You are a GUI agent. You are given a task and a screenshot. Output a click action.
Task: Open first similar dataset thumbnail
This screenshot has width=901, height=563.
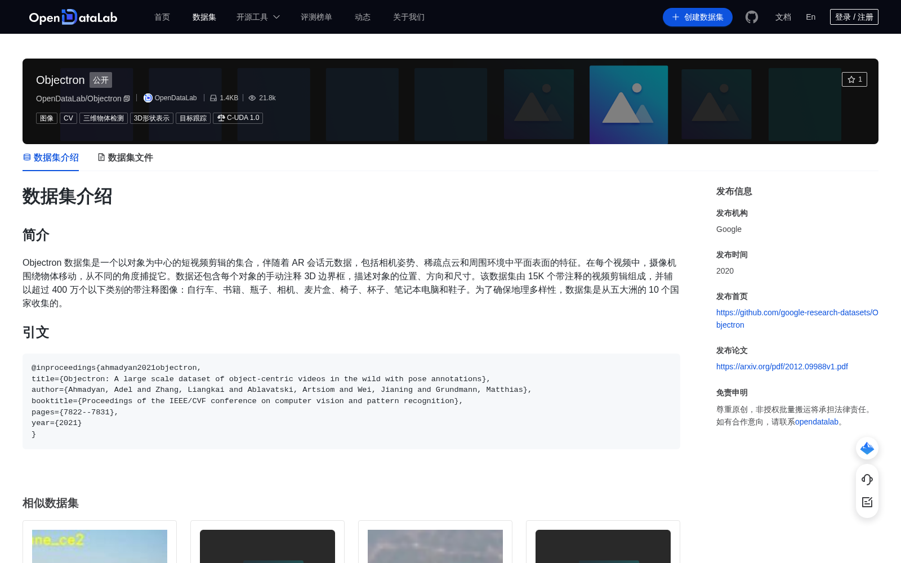[x=100, y=546]
